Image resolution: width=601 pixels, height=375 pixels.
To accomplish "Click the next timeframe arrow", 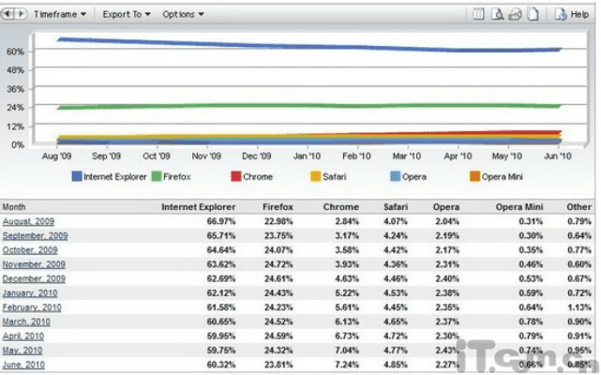I will 21,15.
